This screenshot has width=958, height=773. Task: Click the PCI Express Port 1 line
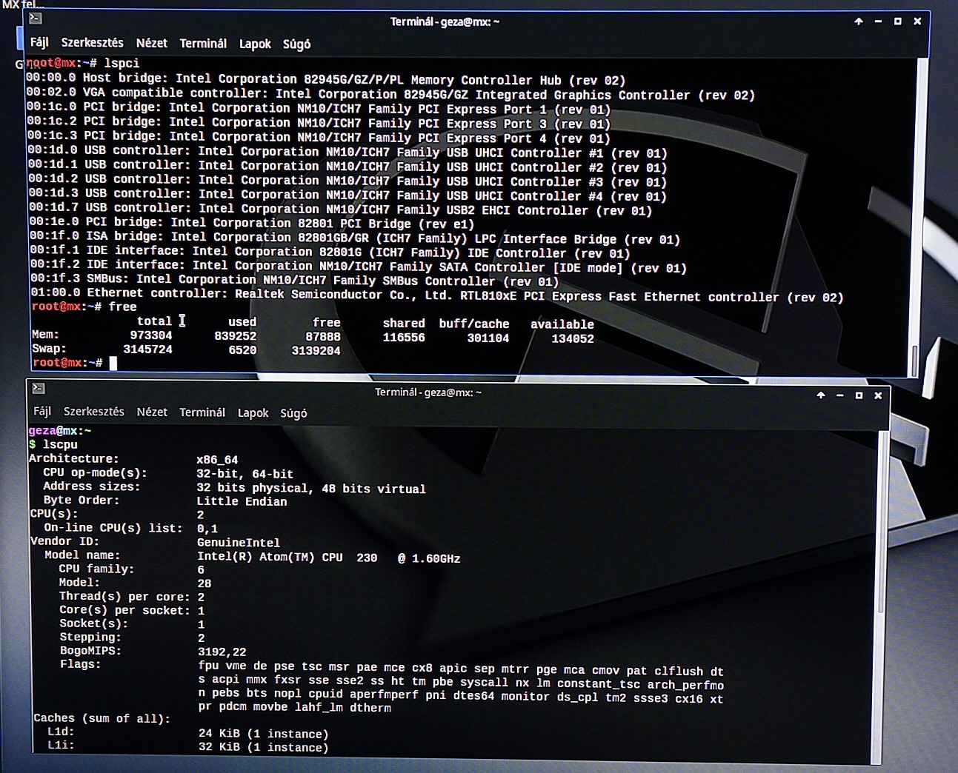[319, 108]
